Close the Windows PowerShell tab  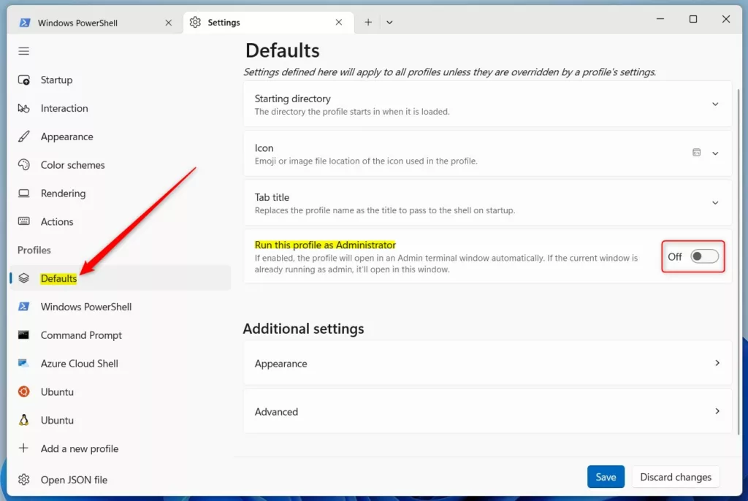(x=169, y=23)
